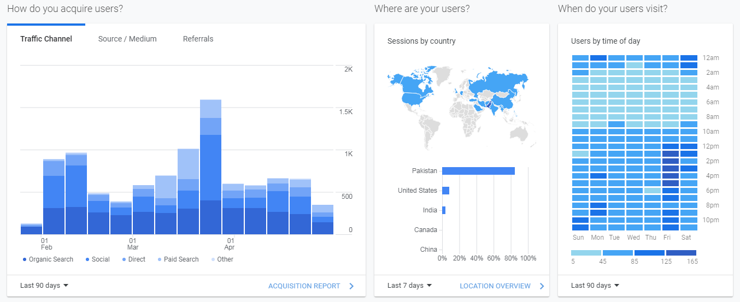Image resolution: width=740 pixels, height=302 pixels.
Task: Click the Social legend entry
Action: (97, 259)
